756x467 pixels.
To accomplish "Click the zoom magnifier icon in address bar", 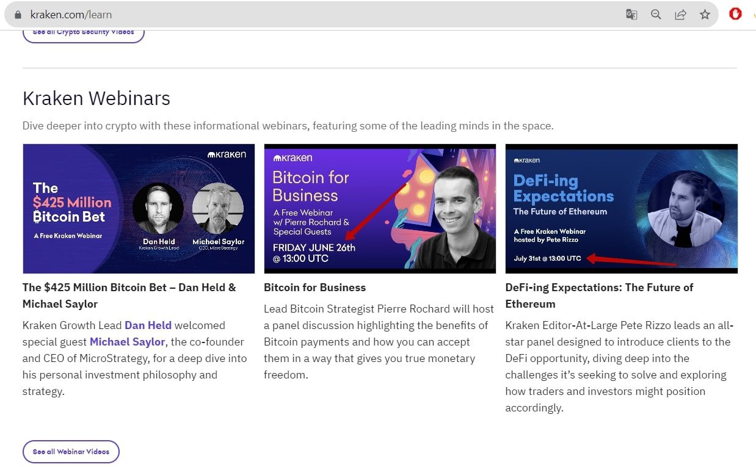I will pos(656,15).
